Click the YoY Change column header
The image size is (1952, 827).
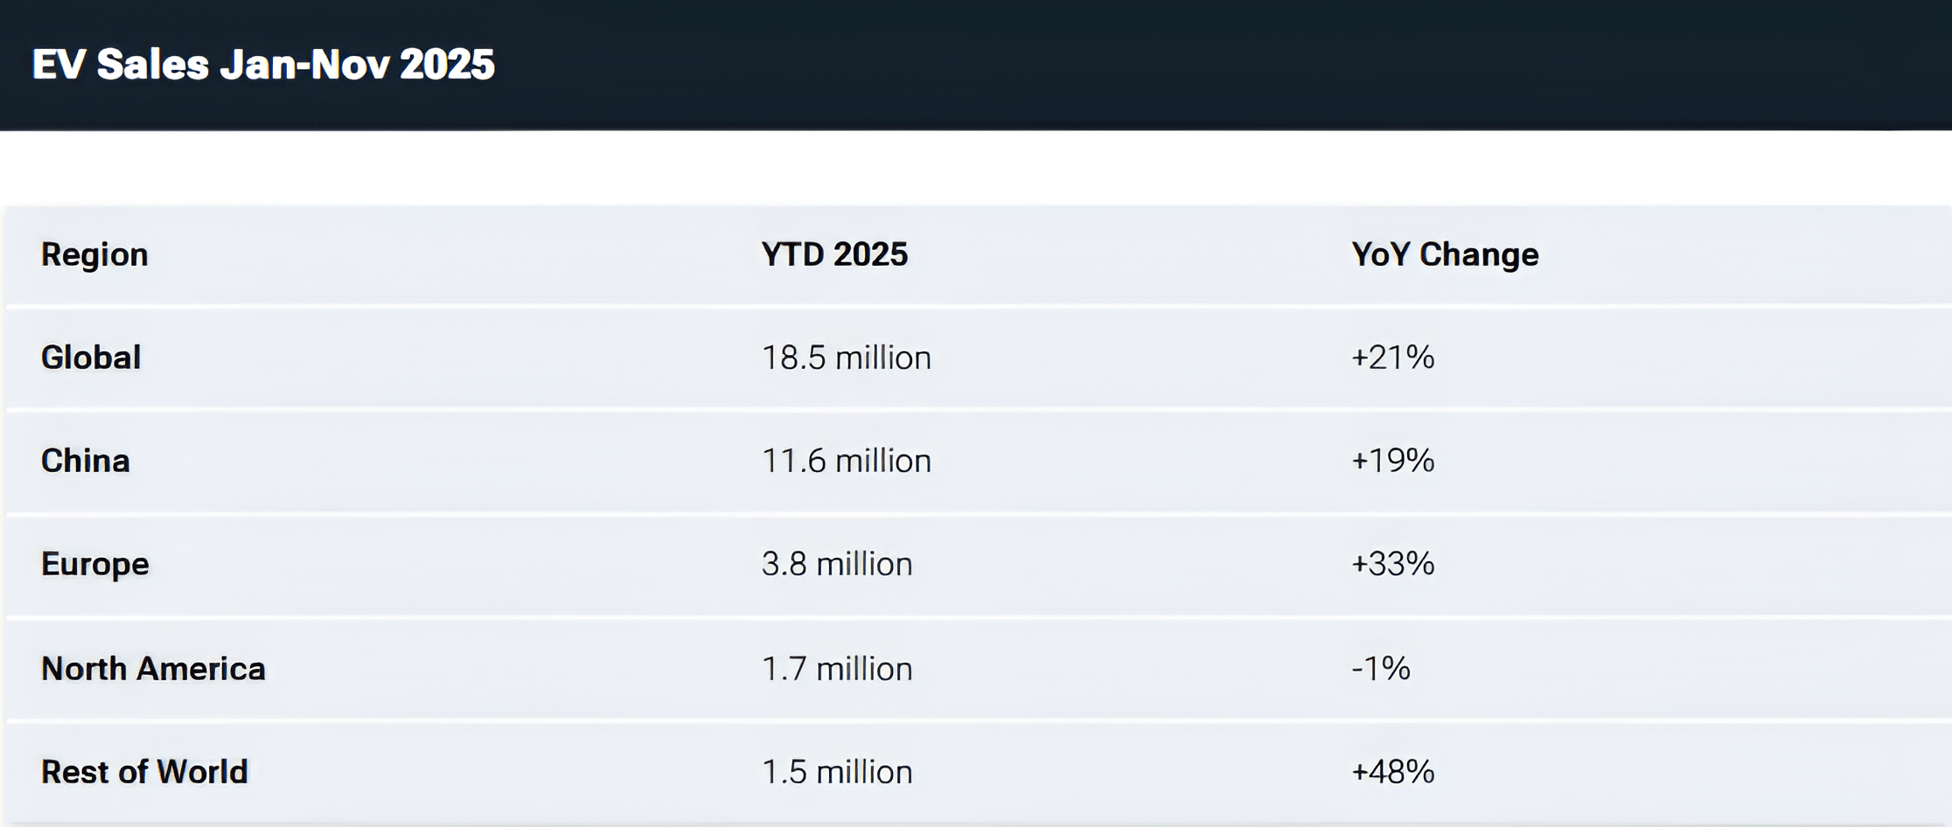tap(1445, 254)
